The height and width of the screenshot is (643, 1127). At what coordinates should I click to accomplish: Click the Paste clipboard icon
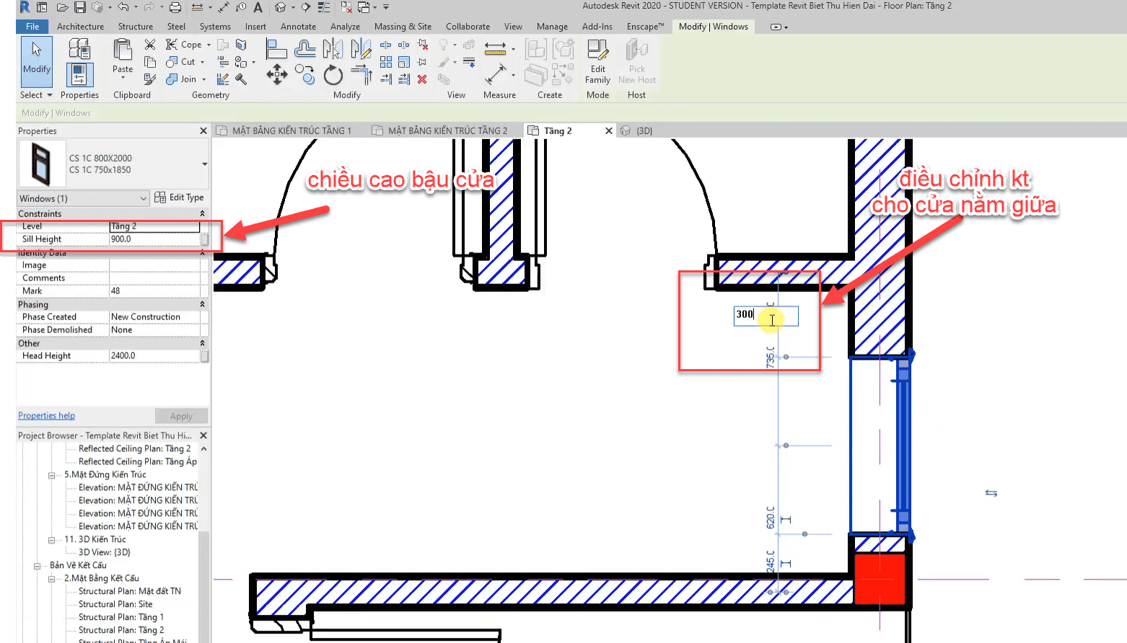click(x=123, y=50)
